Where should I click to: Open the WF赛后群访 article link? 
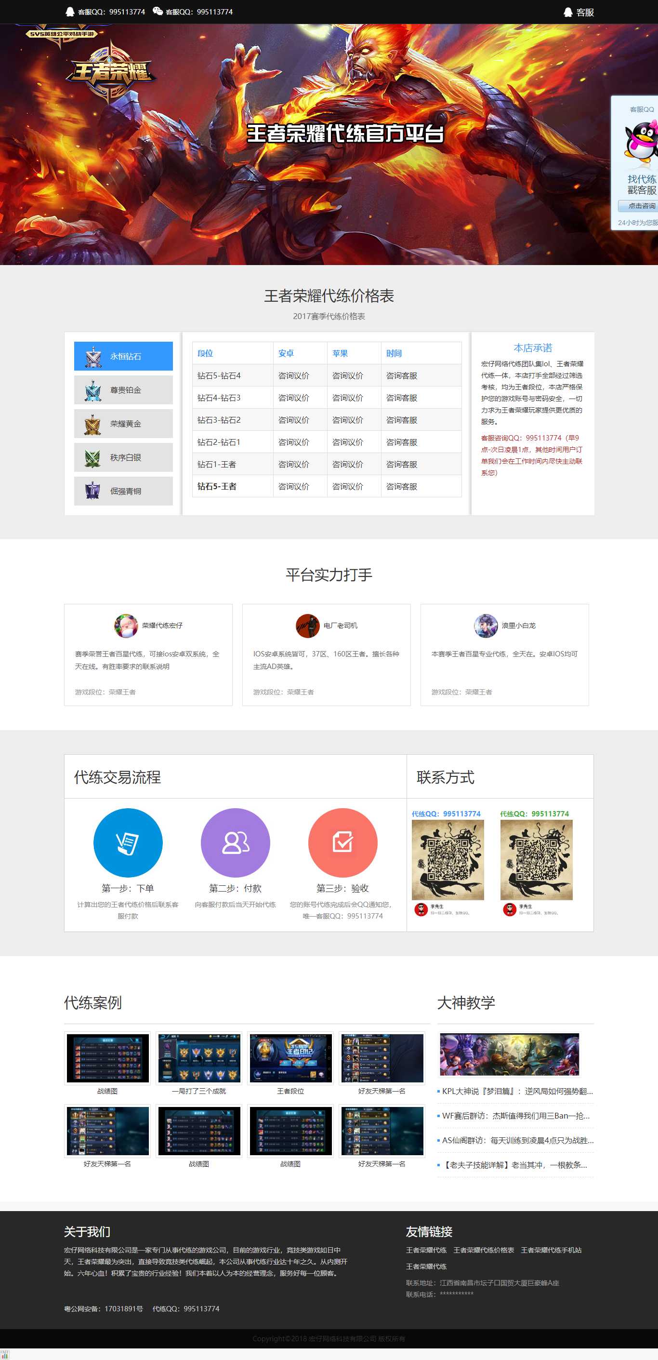pyautogui.click(x=516, y=1116)
